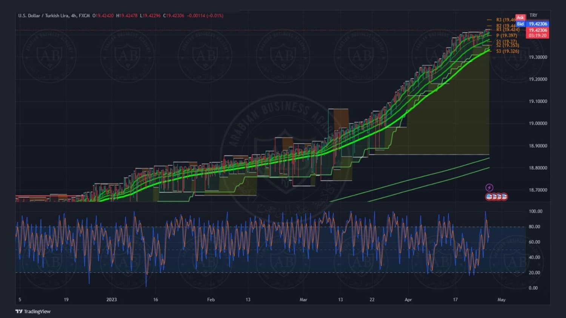Image resolution: width=566 pixels, height=318 pixels.
Task: Click 19.00000 on the price axis
Action: (538, 124)
